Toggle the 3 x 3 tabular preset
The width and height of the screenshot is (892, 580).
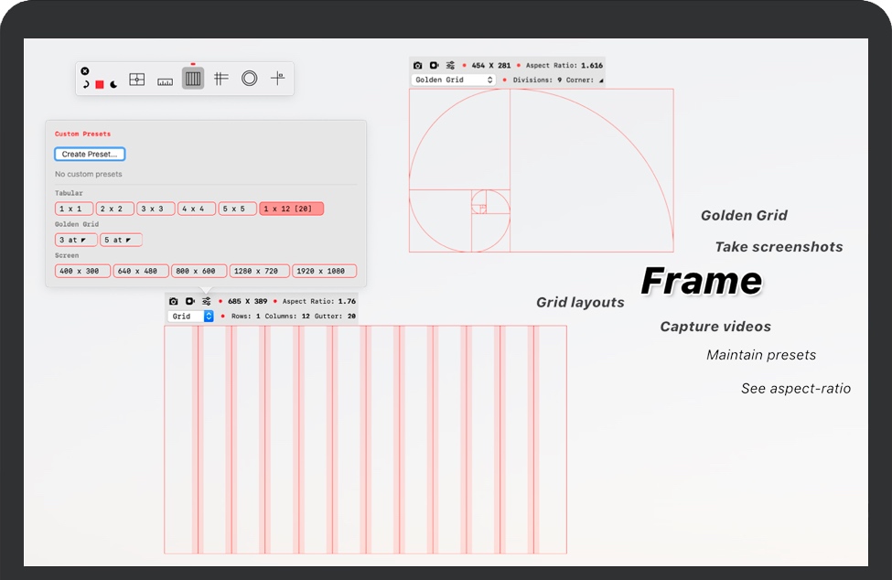(156, 209)
